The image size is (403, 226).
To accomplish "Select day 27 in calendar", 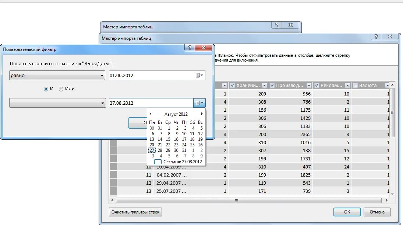I will pos(152,150).
